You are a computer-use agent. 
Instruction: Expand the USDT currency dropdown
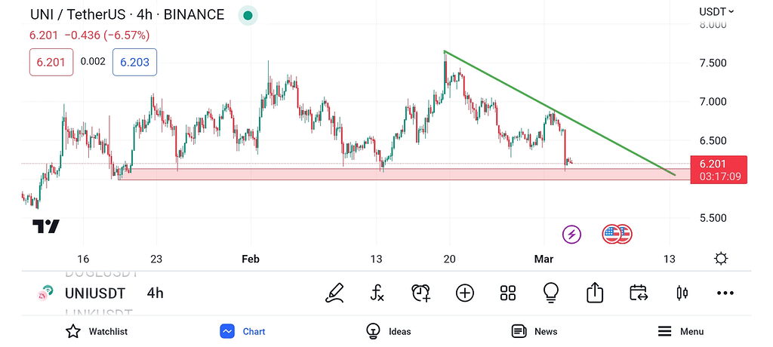pyautogui.click(x=716, y=11)
